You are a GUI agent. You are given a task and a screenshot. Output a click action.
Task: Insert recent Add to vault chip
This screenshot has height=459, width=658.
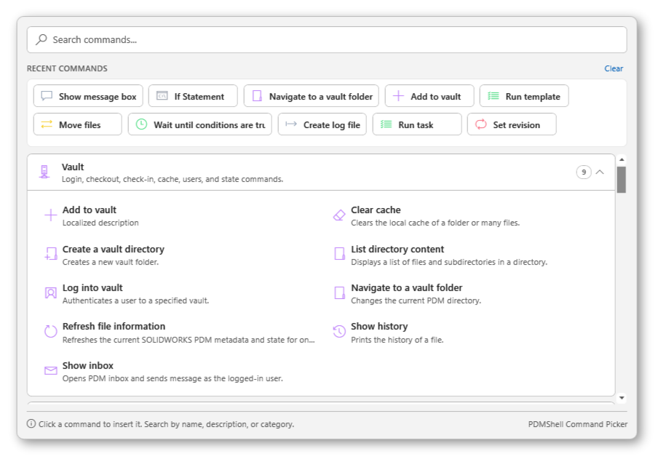429,96
